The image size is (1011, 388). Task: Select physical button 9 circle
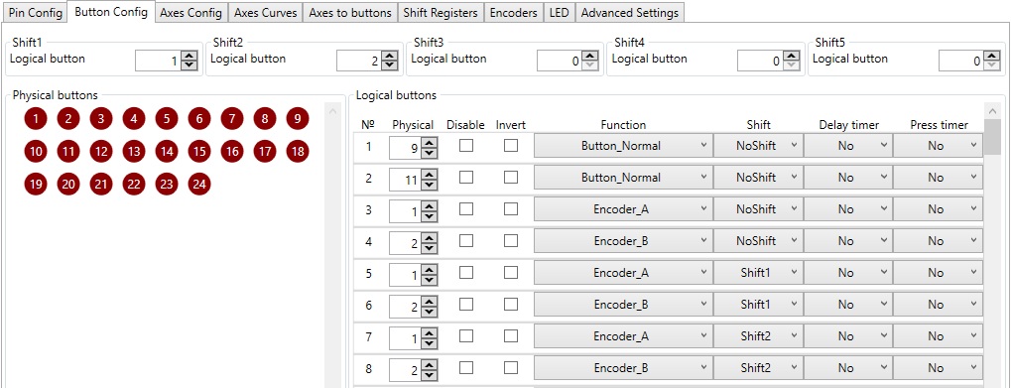point(298,119)
